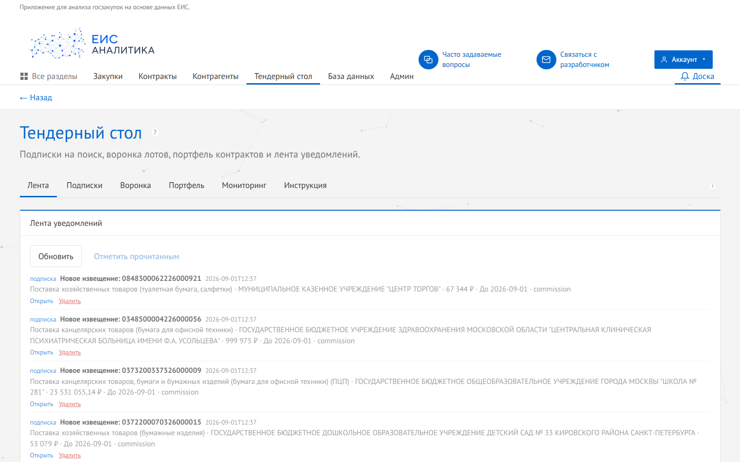Switch to the Лента tab
The width and height of the screenshot is (740, 462).
38,185
